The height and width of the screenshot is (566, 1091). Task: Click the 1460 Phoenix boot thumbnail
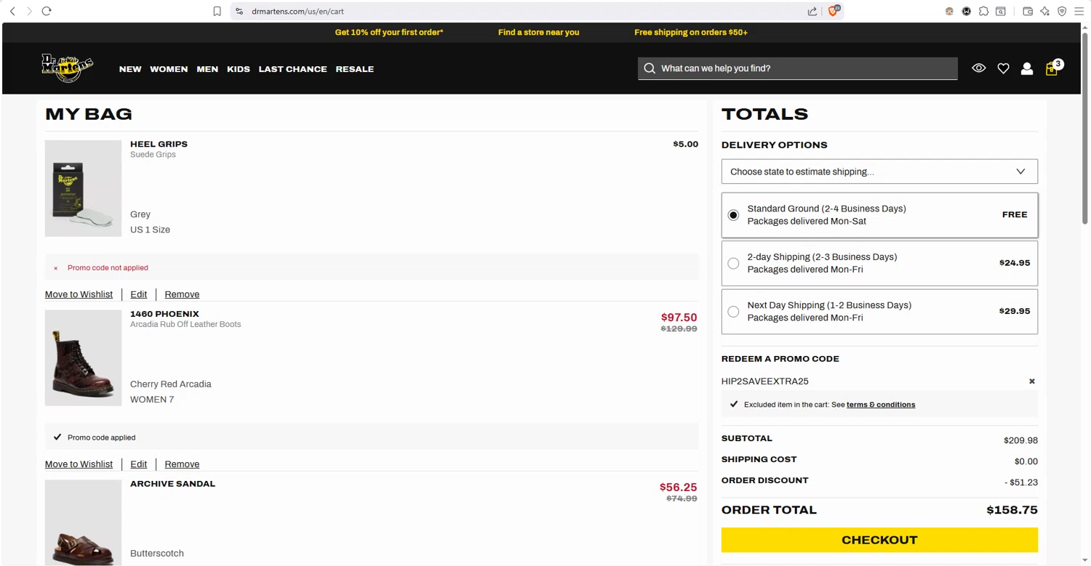tap(83, 358)
